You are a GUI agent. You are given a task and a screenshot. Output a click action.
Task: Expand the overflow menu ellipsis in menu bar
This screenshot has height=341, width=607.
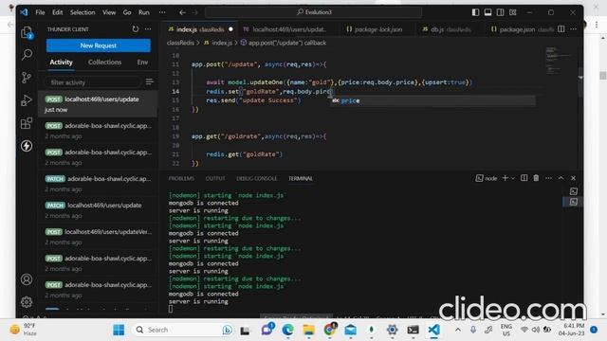(162, 12)
